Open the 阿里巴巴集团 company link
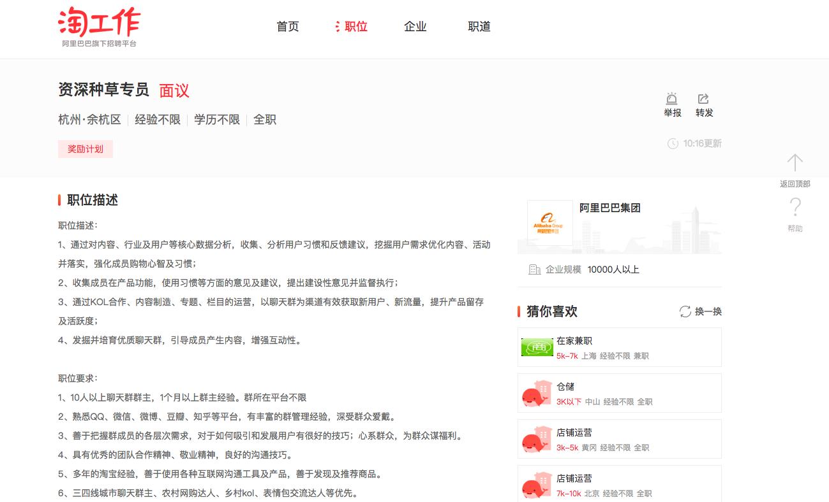The image size is (829, 502). (x=611, y=208)
